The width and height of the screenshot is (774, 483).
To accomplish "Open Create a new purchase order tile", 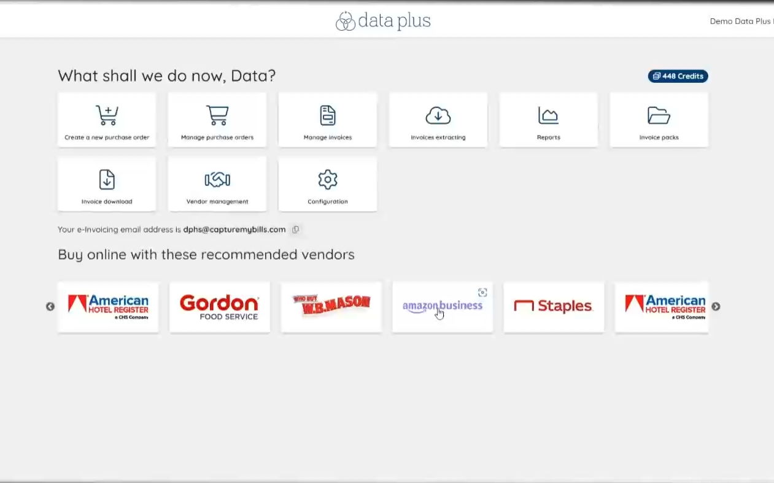I will click(107, 120).
